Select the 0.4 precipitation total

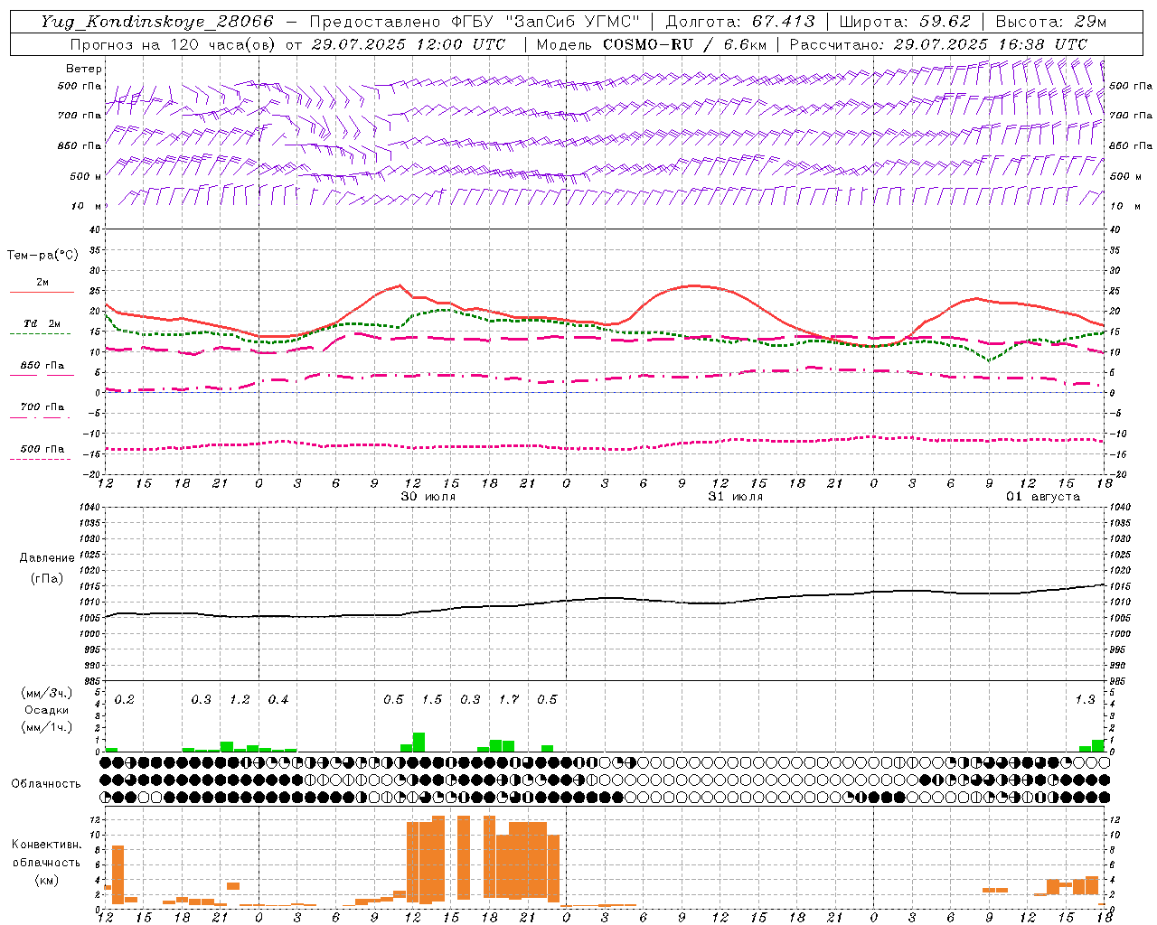point(278,699)
